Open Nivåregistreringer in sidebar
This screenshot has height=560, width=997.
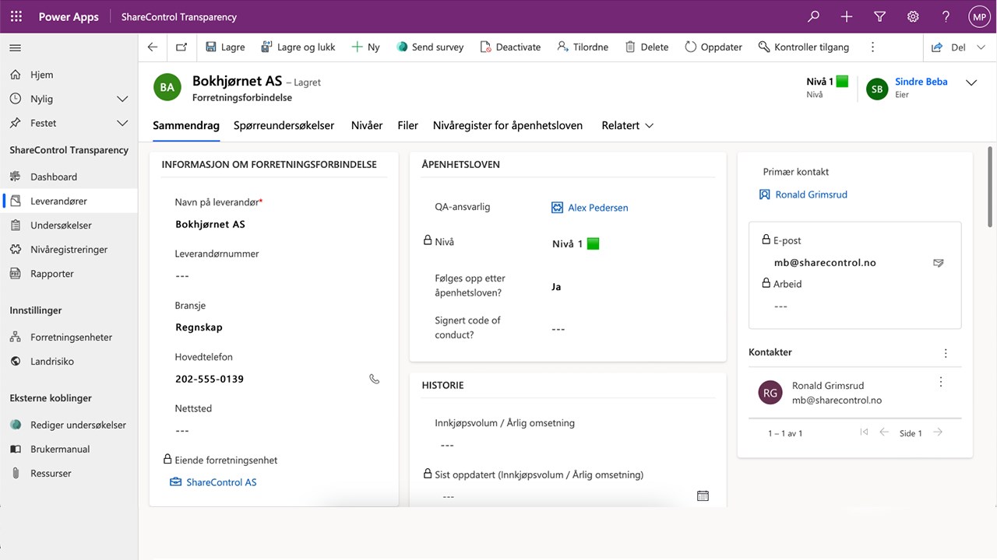pos(69,249)
